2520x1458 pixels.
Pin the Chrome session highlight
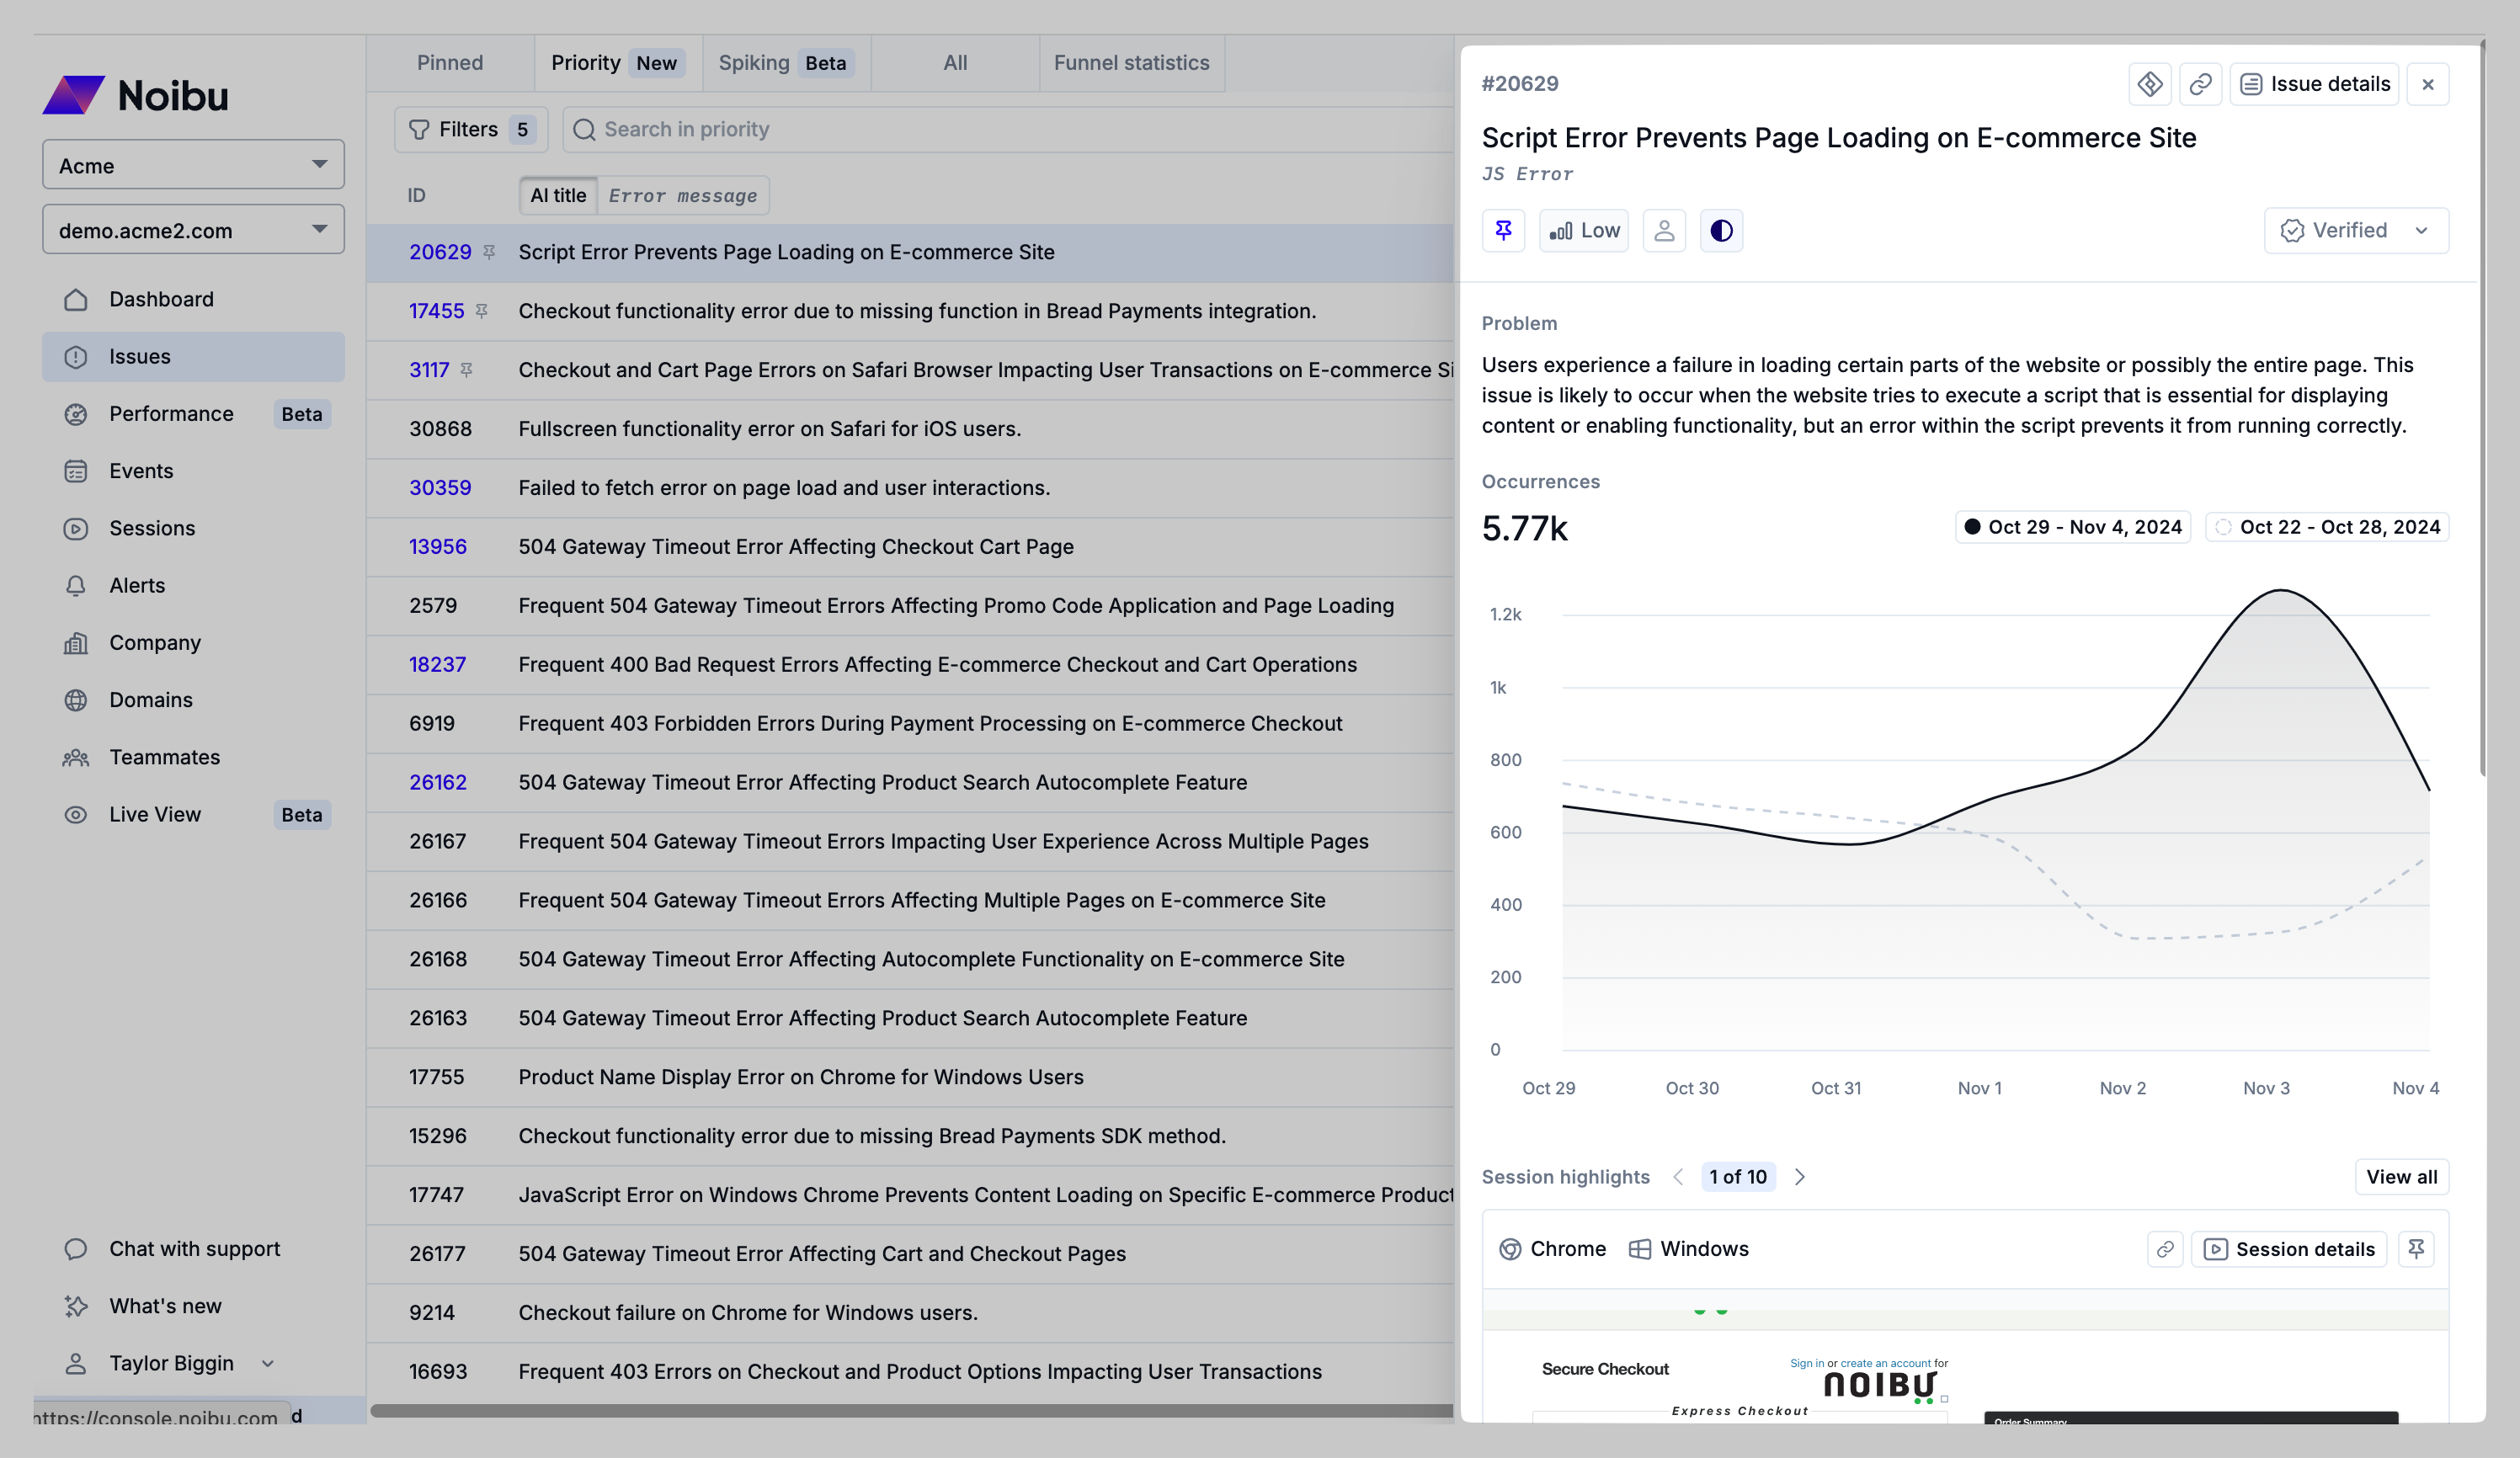2416,1249
